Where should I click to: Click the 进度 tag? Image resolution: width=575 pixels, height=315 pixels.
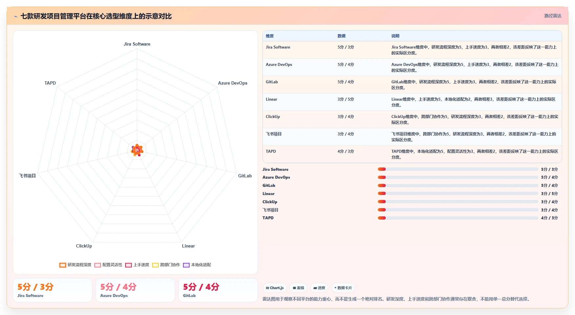tap(319, 288)
